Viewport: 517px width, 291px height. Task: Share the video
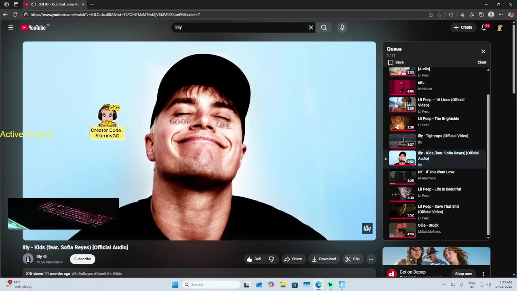[x=293, y=259]
